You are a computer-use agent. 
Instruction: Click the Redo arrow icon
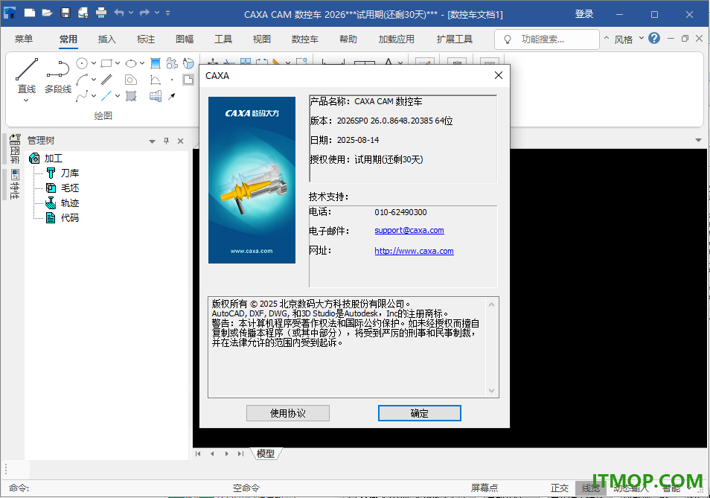click(x=144, y=13)
